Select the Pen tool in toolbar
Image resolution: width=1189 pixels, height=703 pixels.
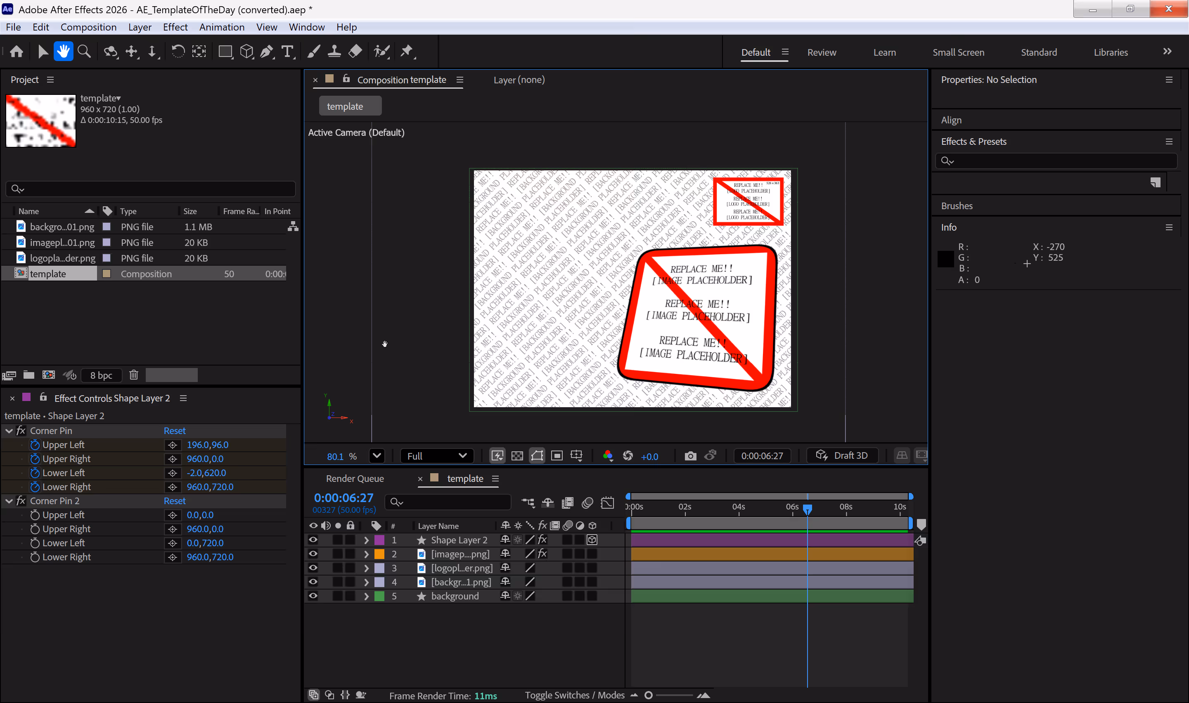click(267, 51)
